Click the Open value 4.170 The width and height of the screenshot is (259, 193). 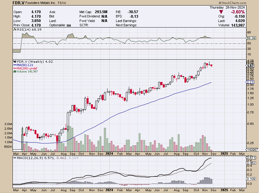(x=36, y=12)
